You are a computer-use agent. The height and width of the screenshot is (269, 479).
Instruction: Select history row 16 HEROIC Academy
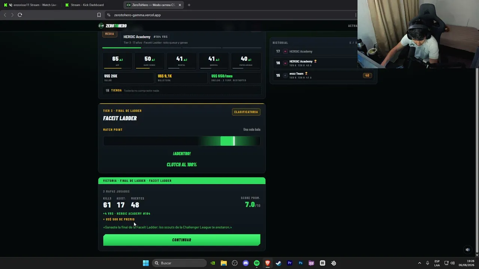click(323, 63)
